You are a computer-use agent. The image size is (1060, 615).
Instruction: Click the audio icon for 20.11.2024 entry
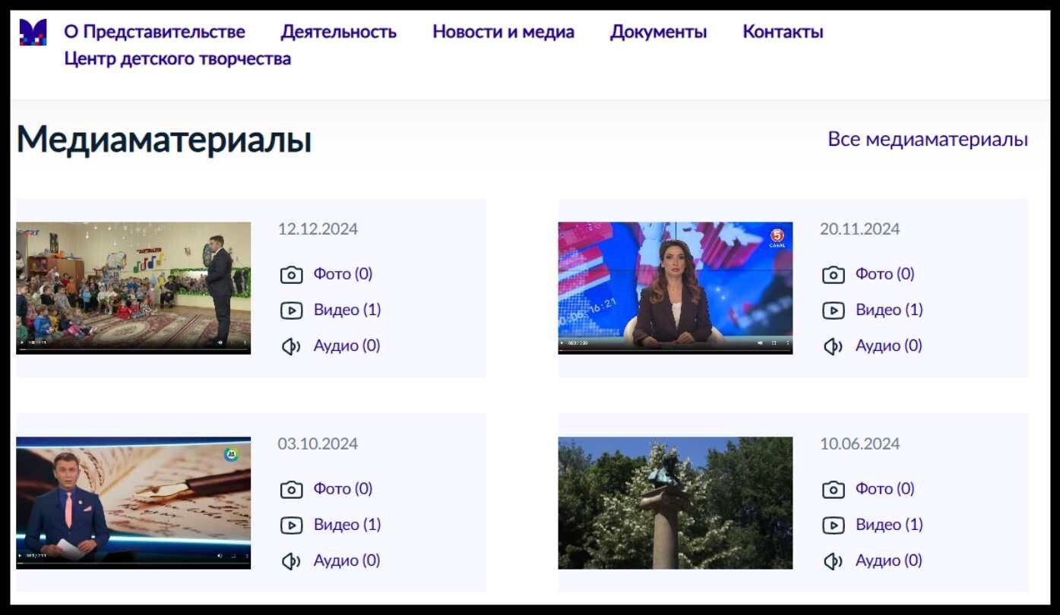click(833, 346)
